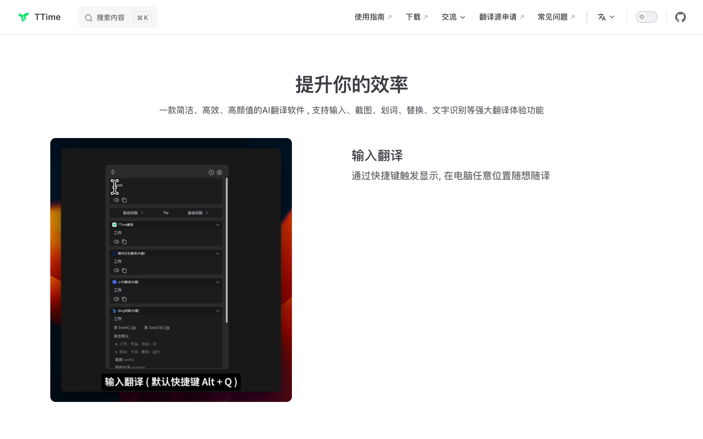Open the language switcher dropdown
The image size is (703, 439).
(x=606, y=17)
